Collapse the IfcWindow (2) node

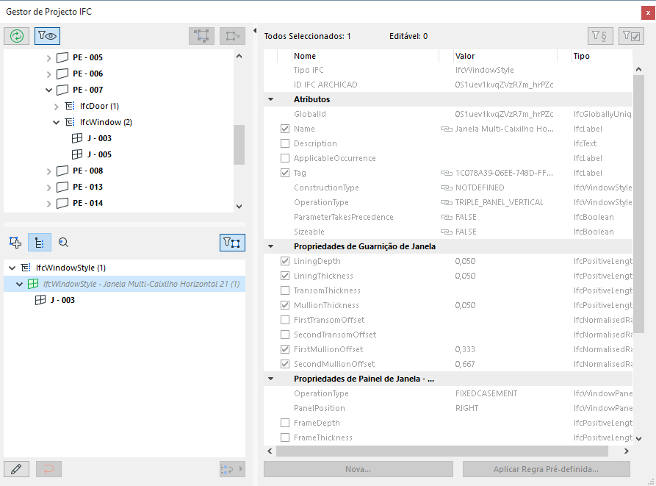point(56,122)
